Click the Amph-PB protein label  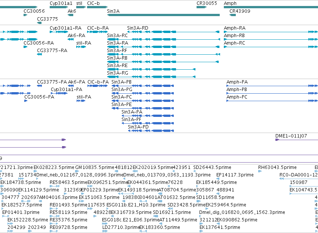pos(237,90)
